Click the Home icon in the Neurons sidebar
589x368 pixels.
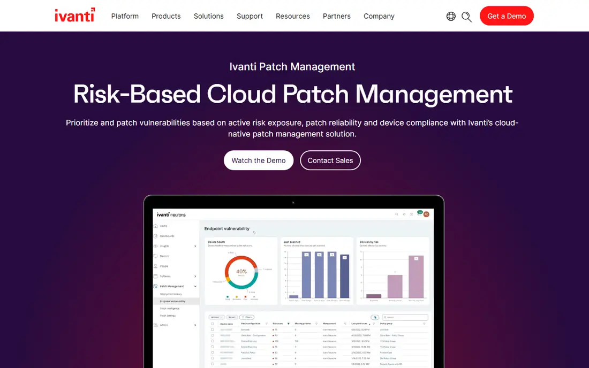155,226
